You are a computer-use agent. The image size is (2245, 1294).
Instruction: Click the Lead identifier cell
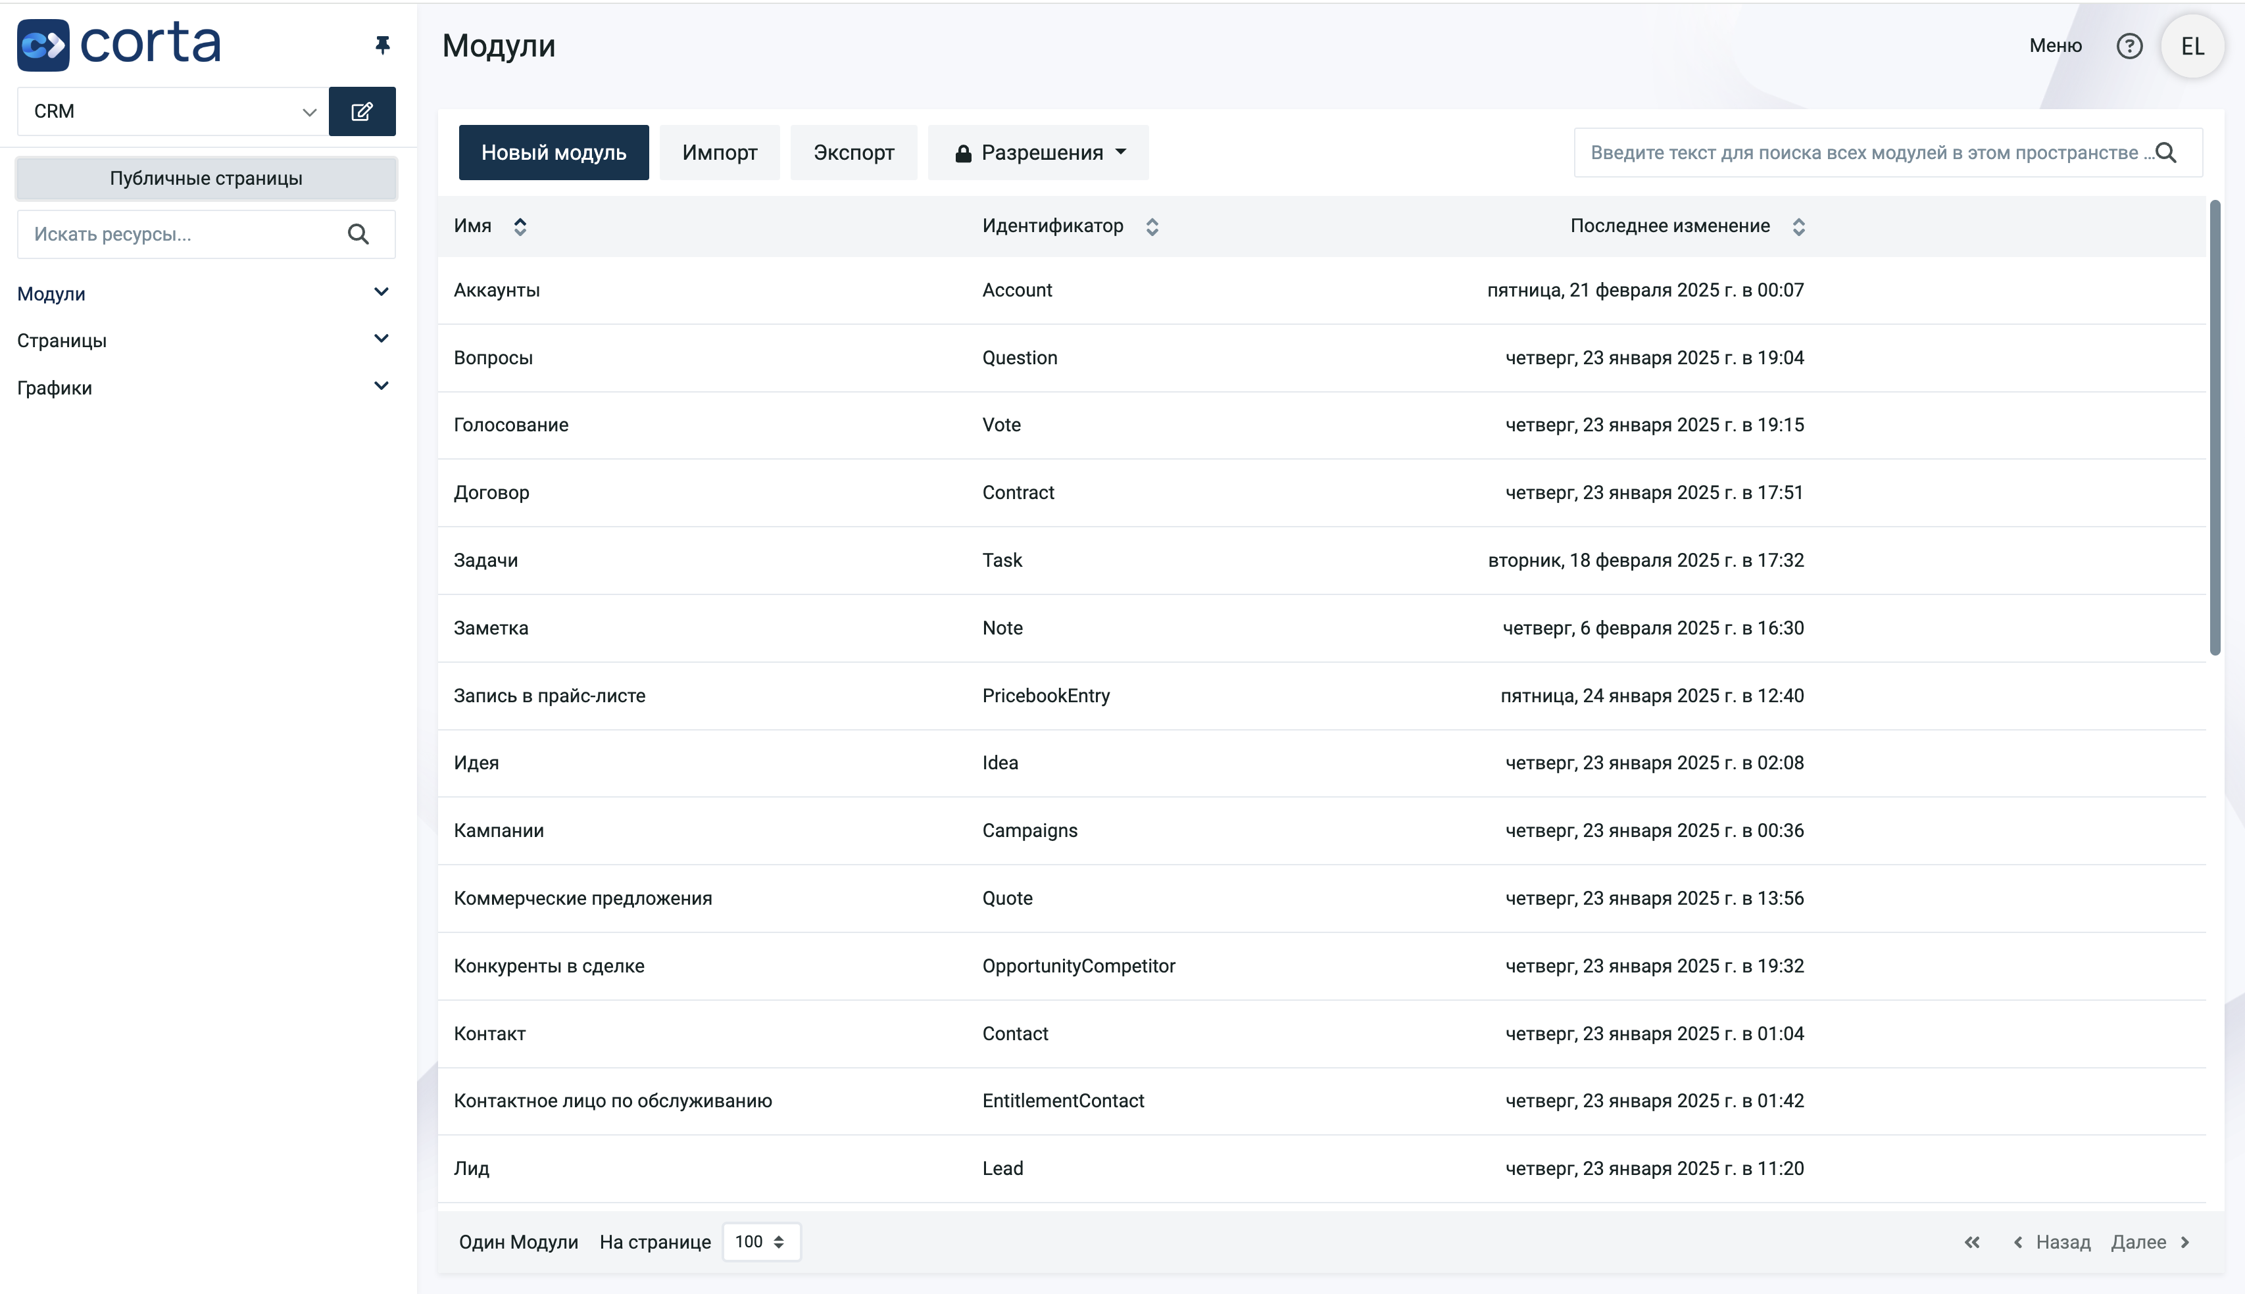[1002, 1168]
